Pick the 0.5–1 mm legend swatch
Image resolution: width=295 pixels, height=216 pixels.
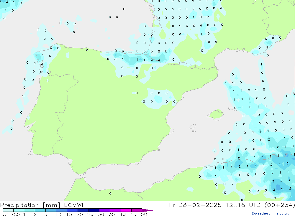coord(19,210)
